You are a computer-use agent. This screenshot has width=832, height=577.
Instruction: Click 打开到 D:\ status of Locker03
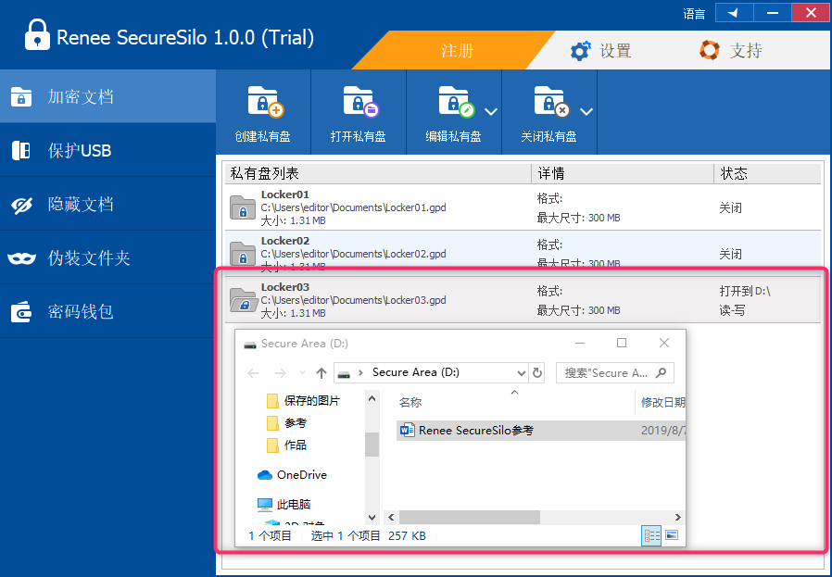745,291
